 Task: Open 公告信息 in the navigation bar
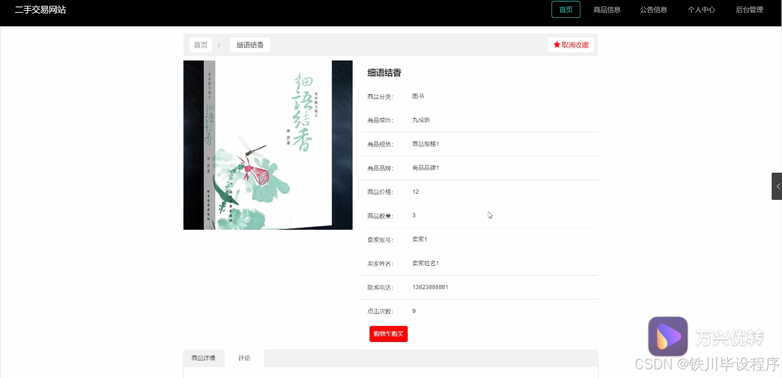[654, 10]
